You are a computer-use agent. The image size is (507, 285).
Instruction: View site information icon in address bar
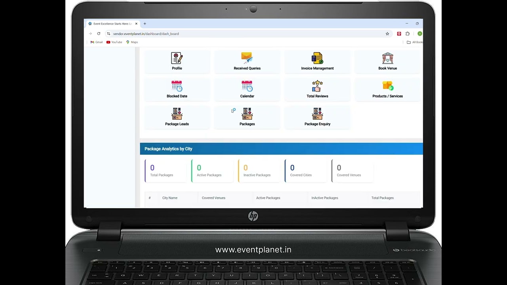(109, 34)
